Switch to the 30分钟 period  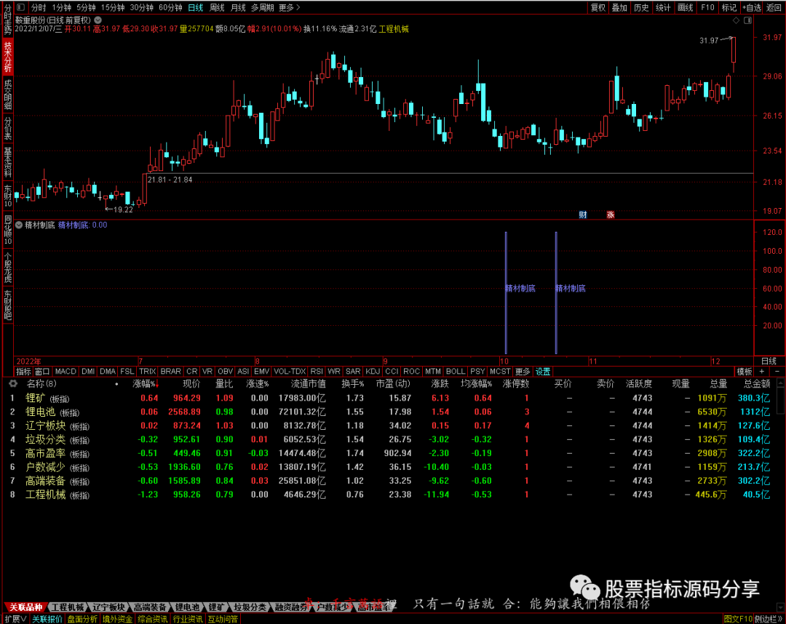coord(142,7)
